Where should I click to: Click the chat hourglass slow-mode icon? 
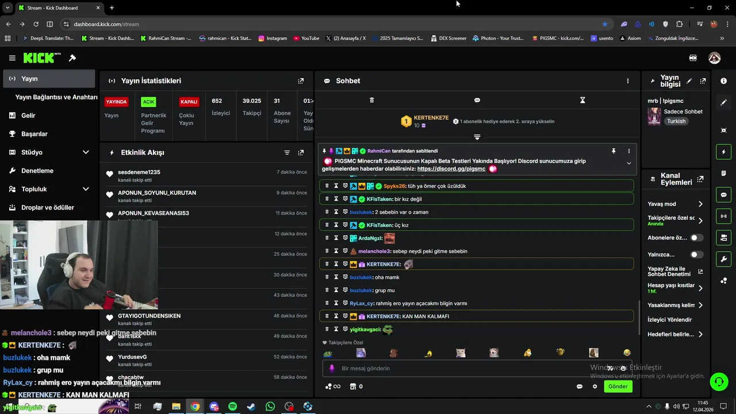[x=582, y=100]
